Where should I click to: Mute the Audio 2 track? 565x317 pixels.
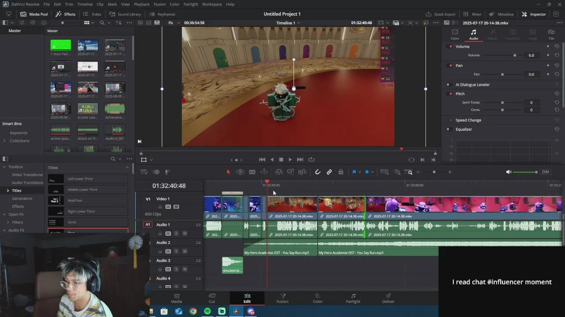coord(185,251)
